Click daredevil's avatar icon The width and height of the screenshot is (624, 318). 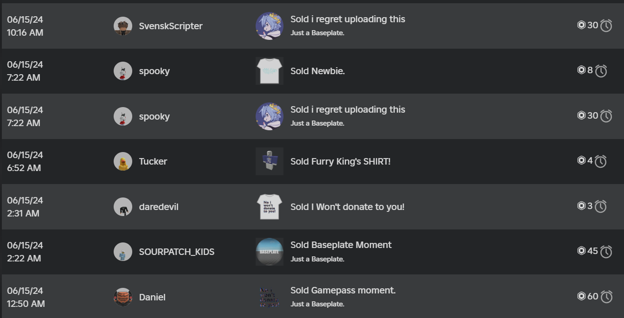[123, 207]
